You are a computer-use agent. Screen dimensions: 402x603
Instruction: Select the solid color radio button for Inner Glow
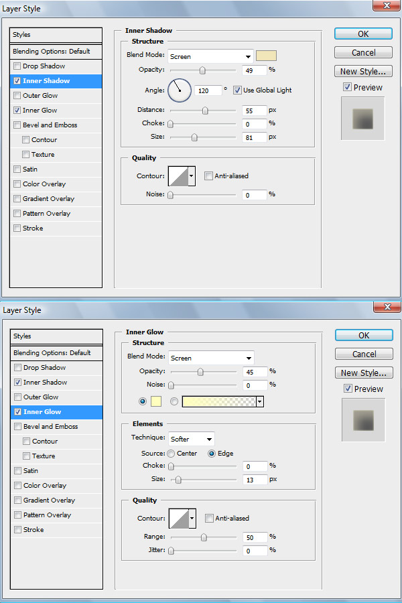click(x=143, y=401)
